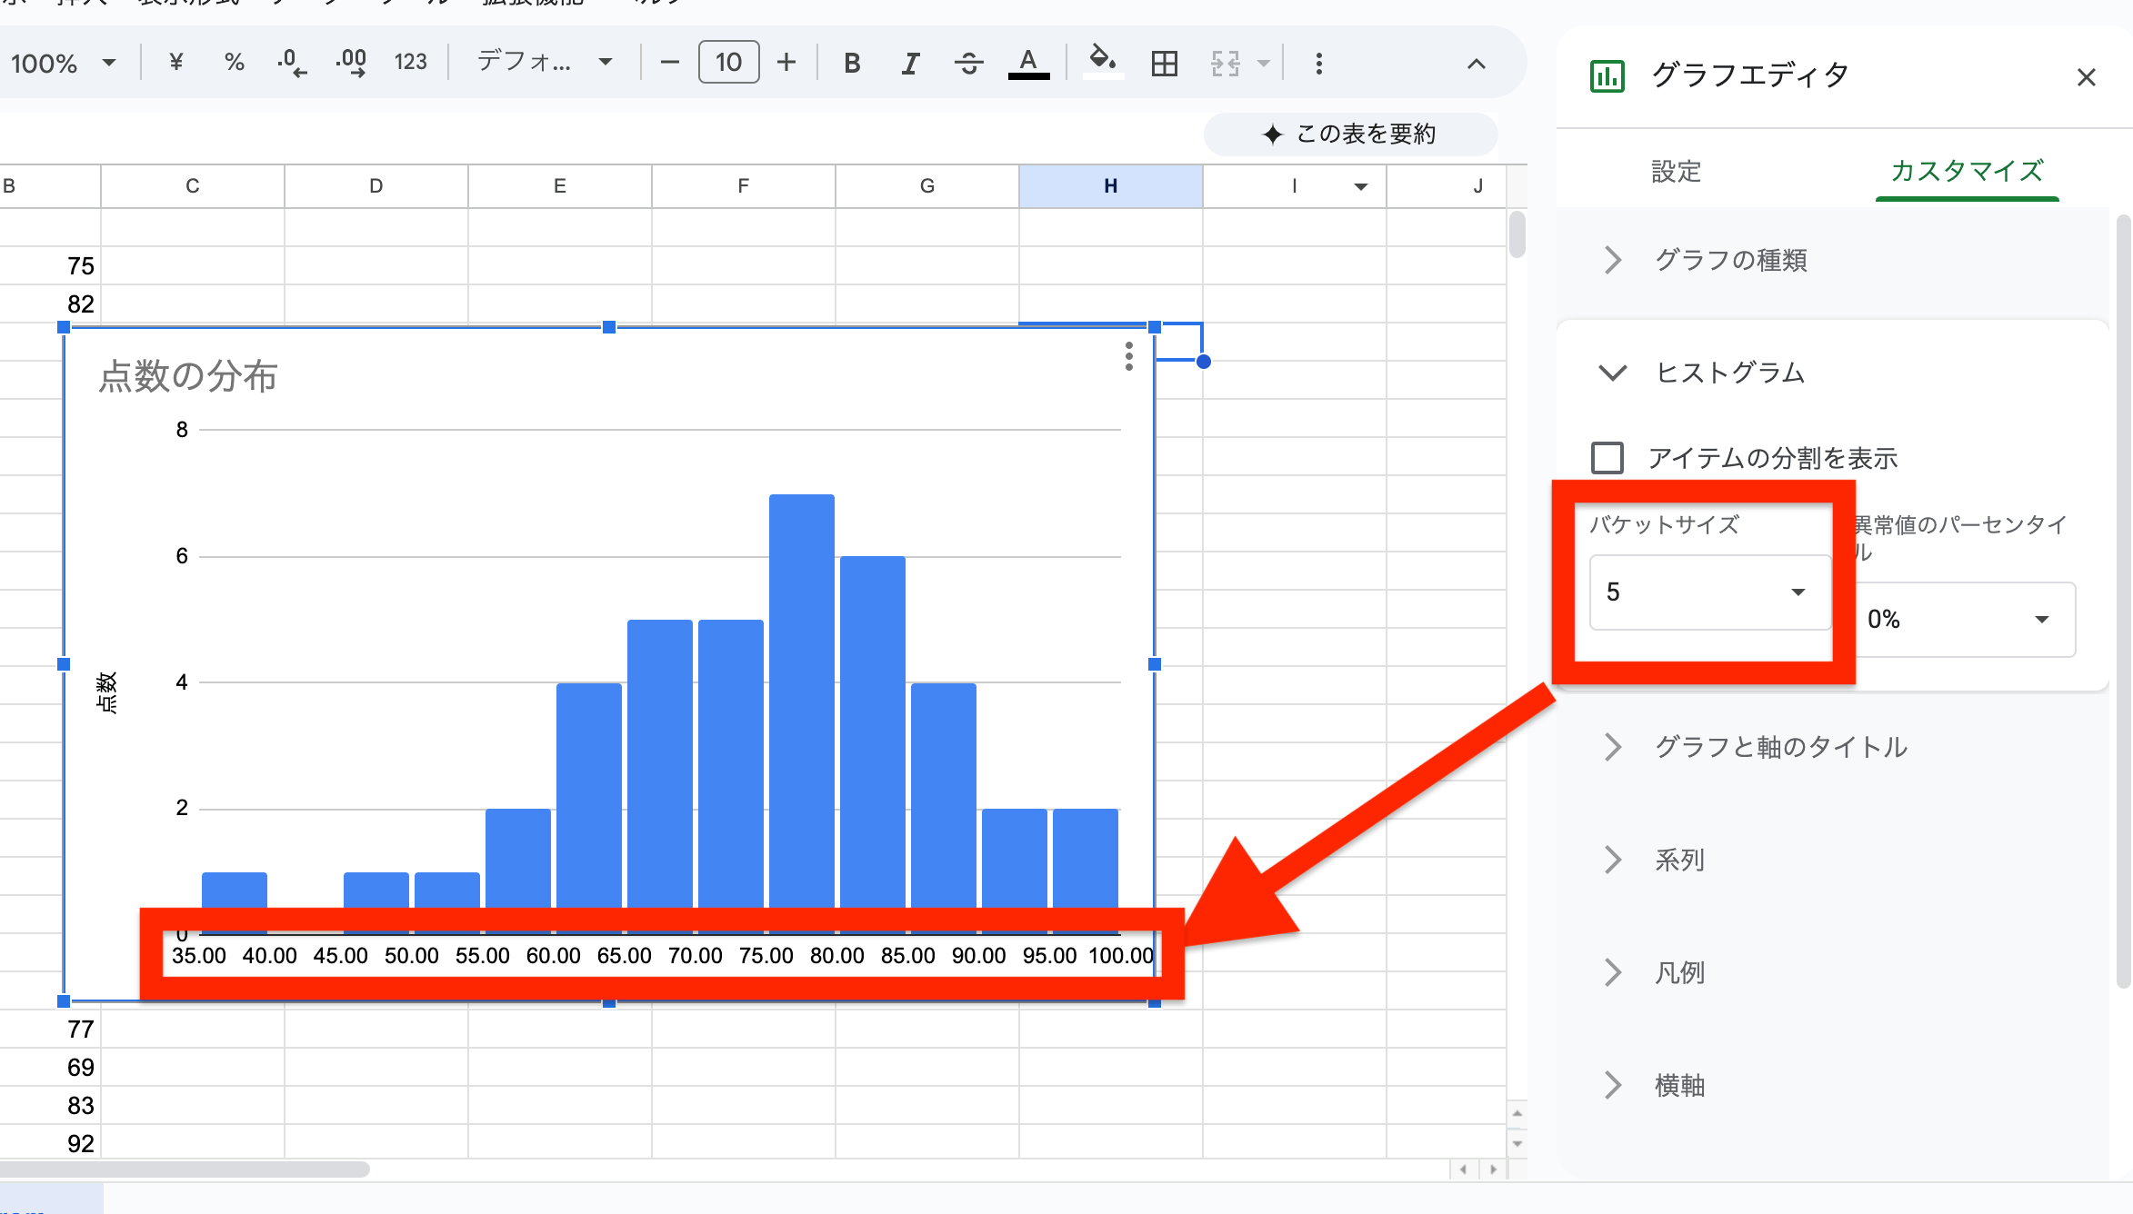Select the currency format icon
2133x1214 pixels.
point(175,62)
